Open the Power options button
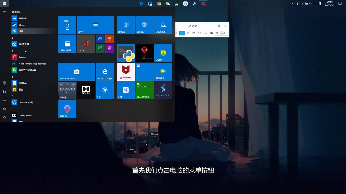This screenshot has width=346, height=194. [4, 117]
